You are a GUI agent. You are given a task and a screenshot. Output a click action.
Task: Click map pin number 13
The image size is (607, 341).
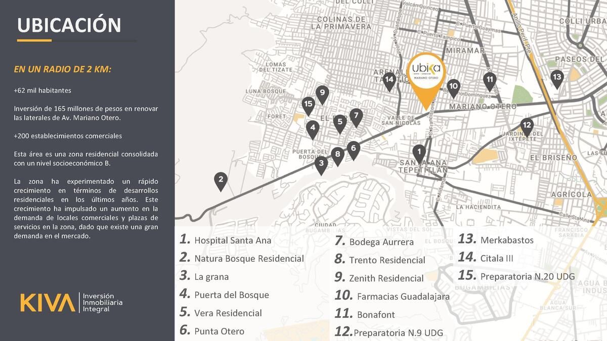pos(557,79)
